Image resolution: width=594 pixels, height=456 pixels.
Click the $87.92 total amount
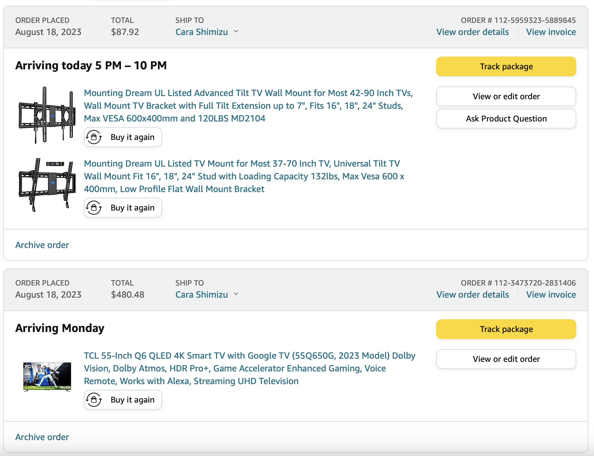tap(125, 32)
